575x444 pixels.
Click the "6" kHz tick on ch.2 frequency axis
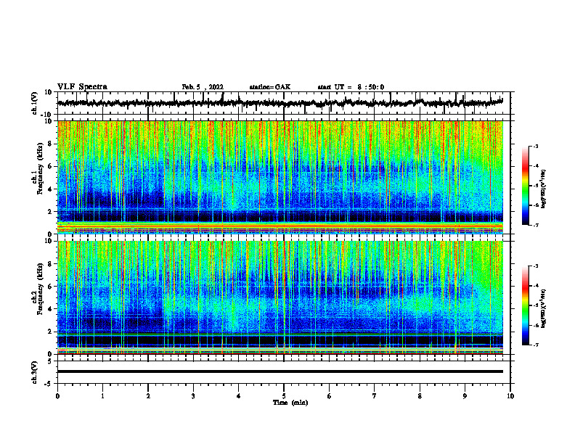point(50,287)
